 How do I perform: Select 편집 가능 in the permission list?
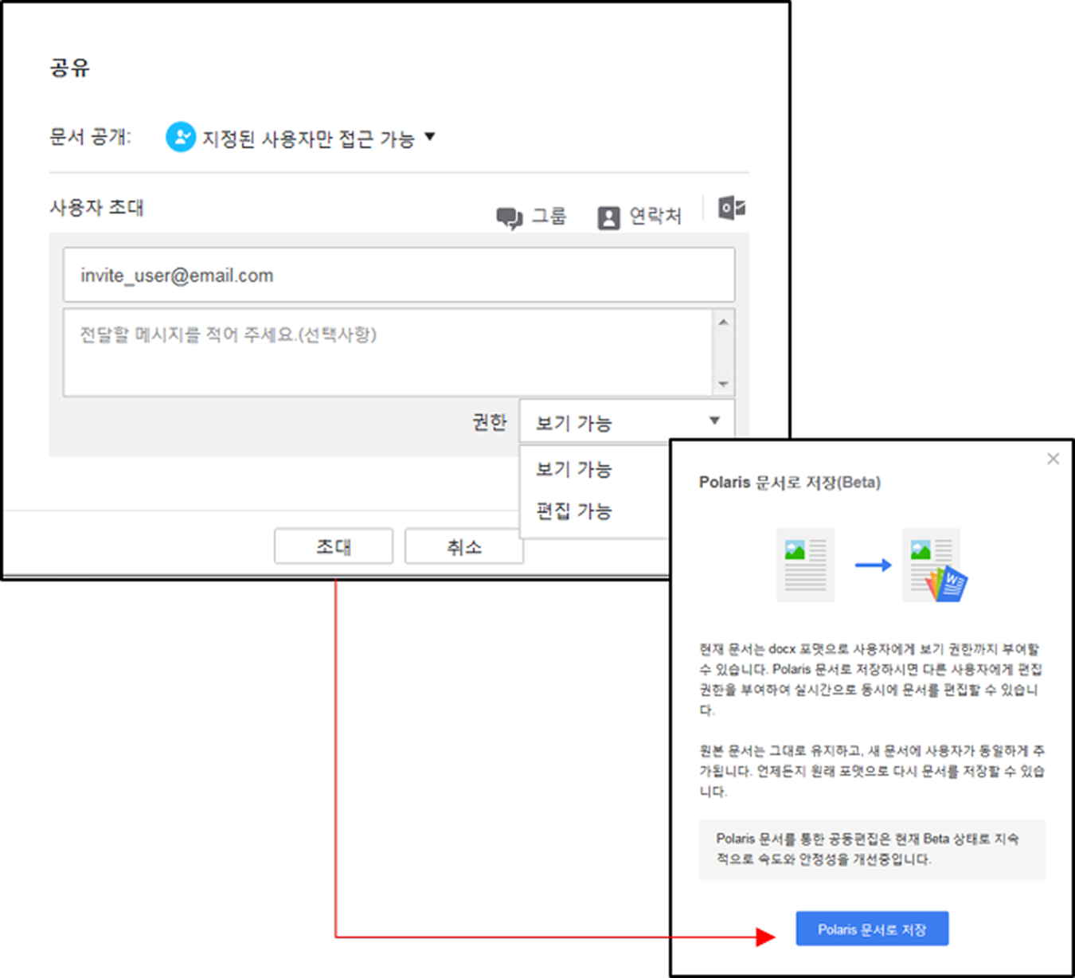click(x=573, y=511)
